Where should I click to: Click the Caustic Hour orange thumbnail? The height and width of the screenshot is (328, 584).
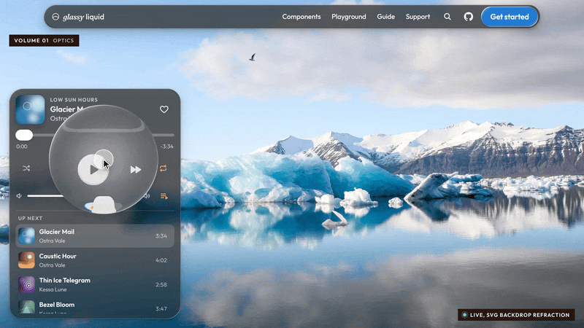[x=26, y=260]
